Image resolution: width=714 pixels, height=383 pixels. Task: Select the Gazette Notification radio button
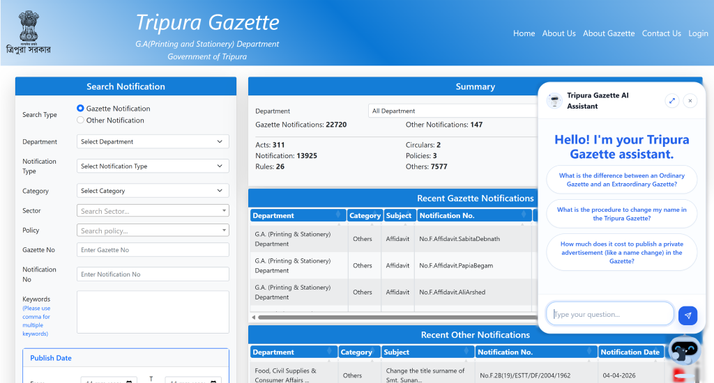(x=81, y=108)
